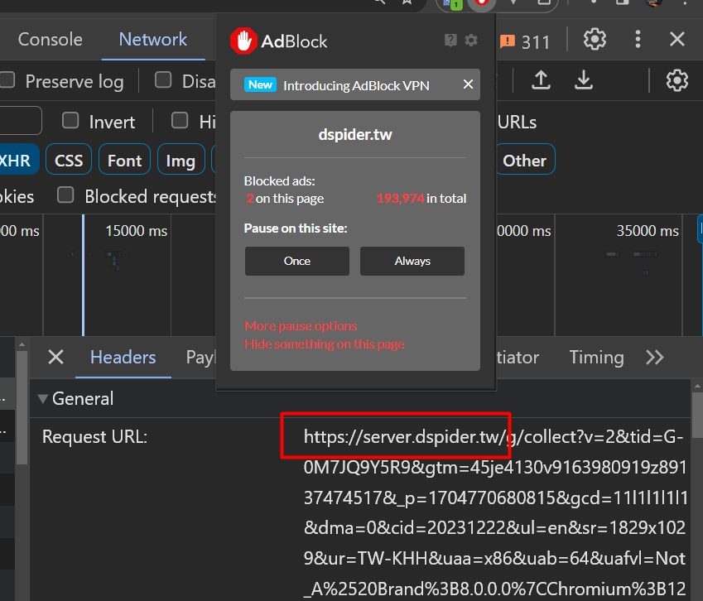Click headers pane scrollbar thumb

click(x=696, y=415)
